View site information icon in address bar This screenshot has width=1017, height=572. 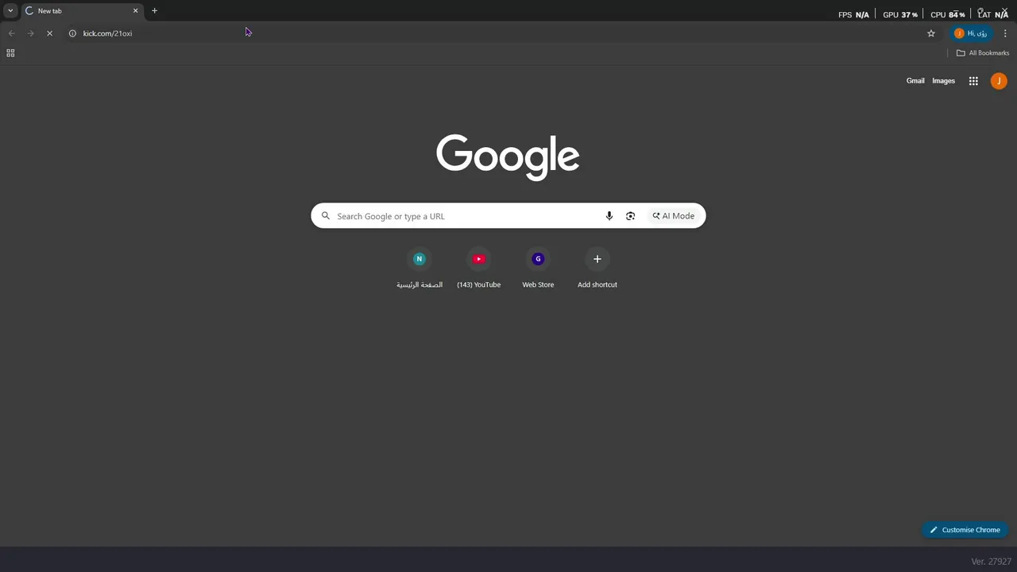point(72,33)
